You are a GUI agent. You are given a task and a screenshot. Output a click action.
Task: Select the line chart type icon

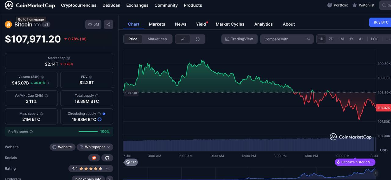point(183,39)
